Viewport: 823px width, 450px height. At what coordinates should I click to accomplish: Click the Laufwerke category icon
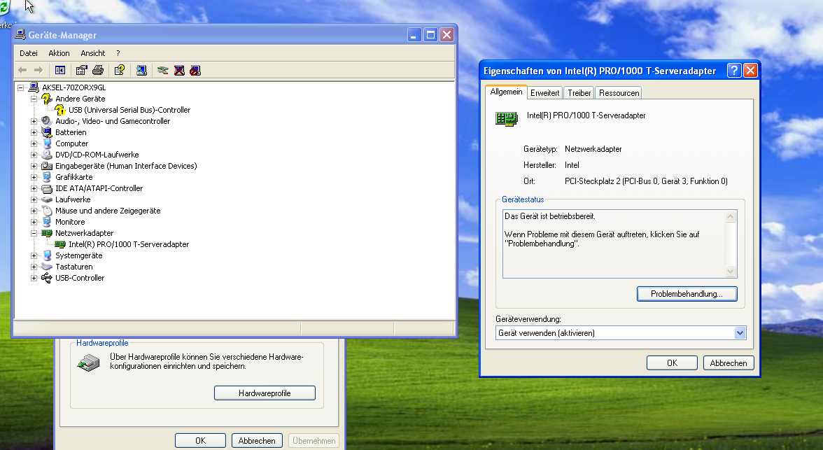[47, 199]
